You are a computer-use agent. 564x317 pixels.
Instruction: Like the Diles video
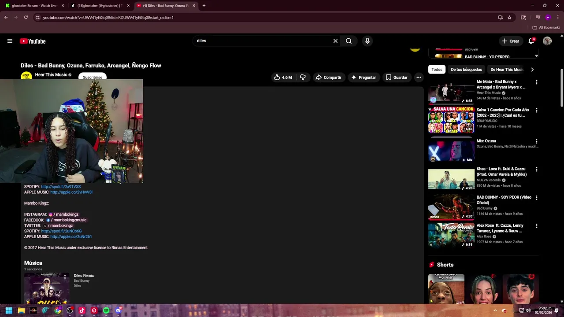[x=282, y=77]
